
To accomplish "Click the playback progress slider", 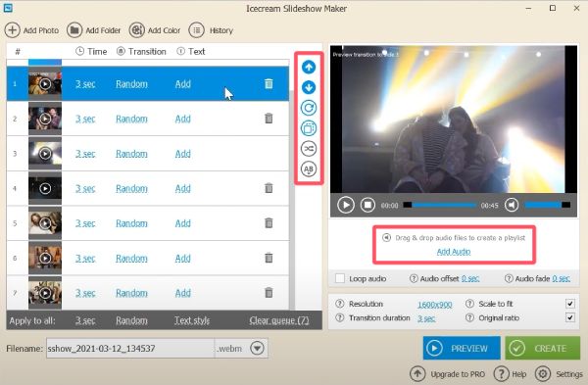I will (439, 205).
